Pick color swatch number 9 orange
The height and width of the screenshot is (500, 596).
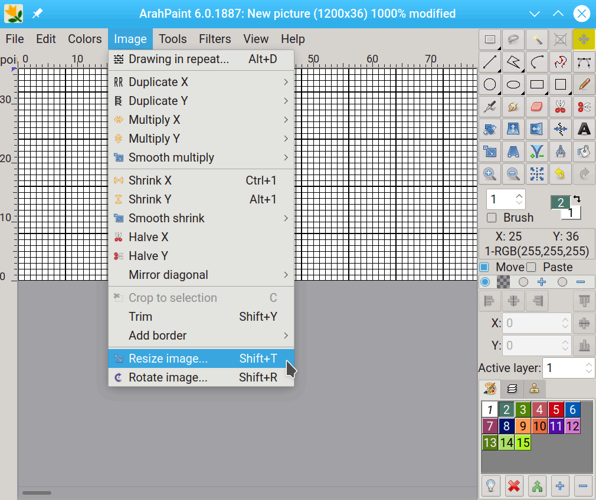(523, 426)
